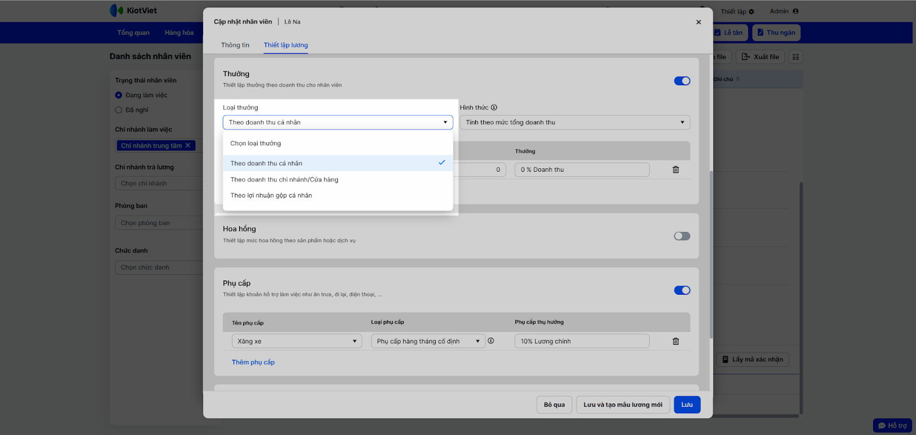Open Hỗ trợ support chat
The width and height of the screenshot is (916, 435).
tap(892, 426)
